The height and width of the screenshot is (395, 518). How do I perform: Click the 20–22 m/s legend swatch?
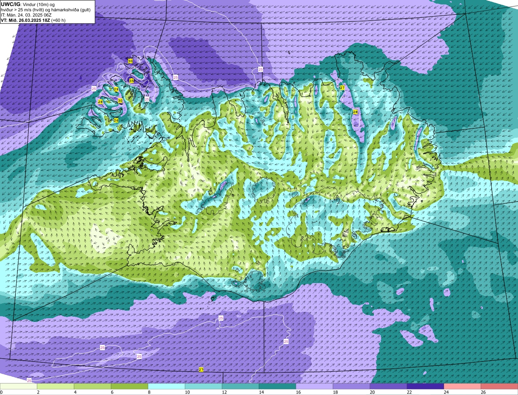click(388, 386)
